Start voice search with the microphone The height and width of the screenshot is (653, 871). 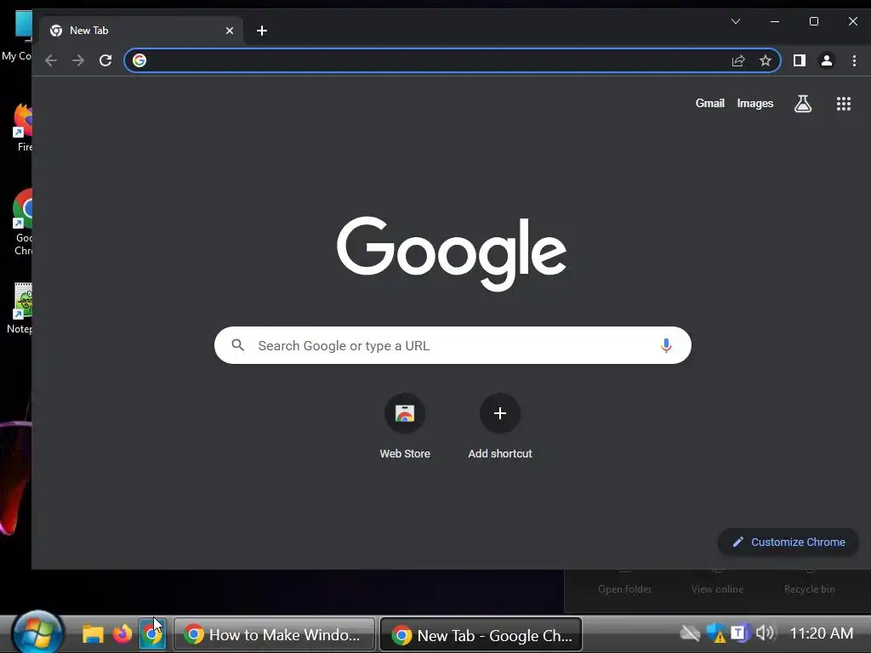coord(666,345)
